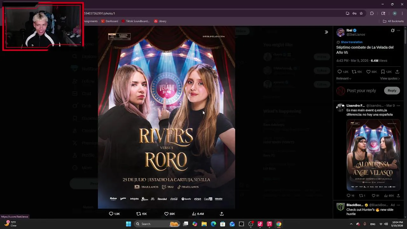Click the share icon in the post panel
The height and width of the screenshot is (229, 407).
click(x=397, y=72)
